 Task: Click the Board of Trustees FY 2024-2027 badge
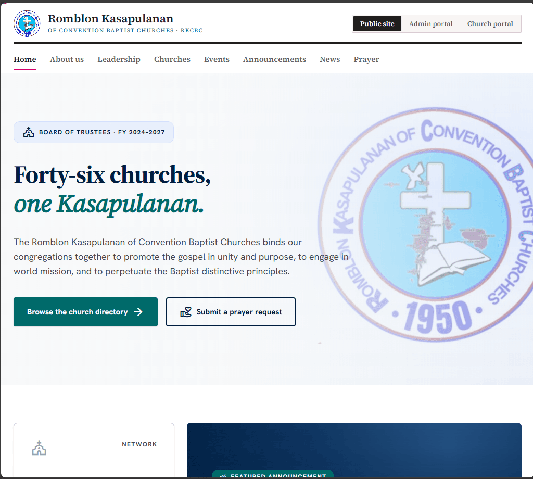(x=94, y=132)
